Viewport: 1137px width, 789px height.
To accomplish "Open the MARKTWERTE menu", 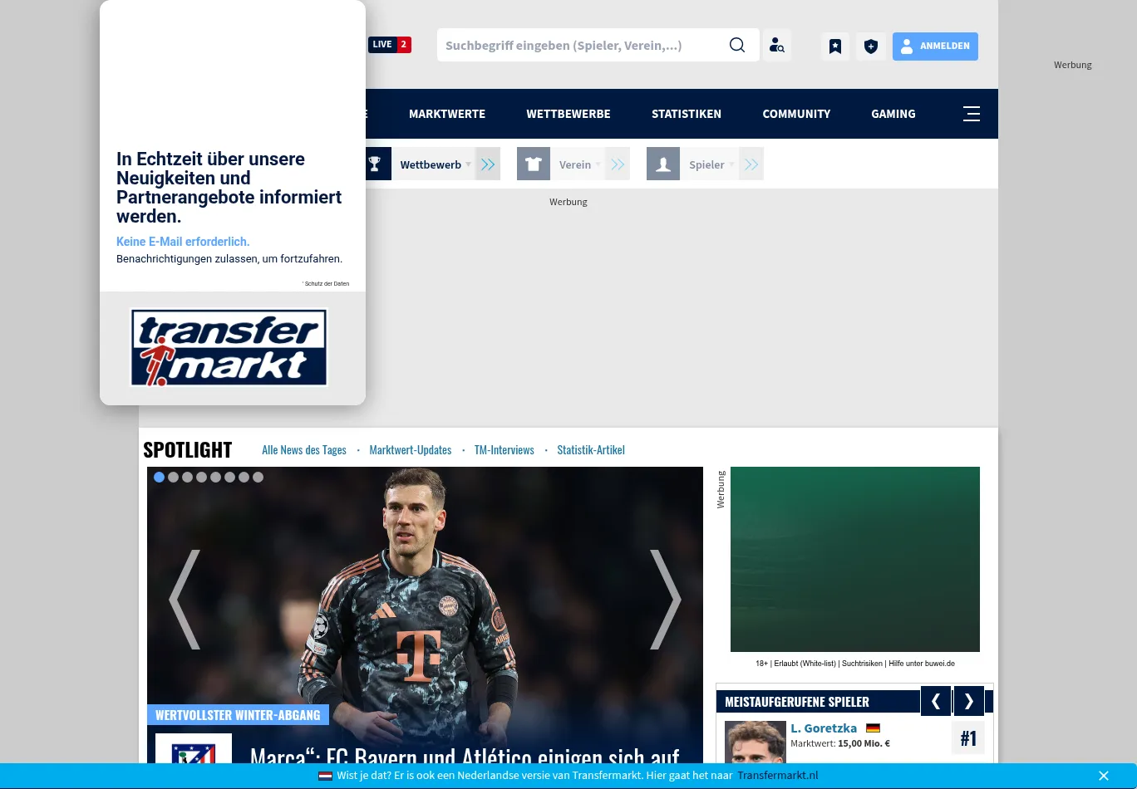I will click(x=447, y=114).
